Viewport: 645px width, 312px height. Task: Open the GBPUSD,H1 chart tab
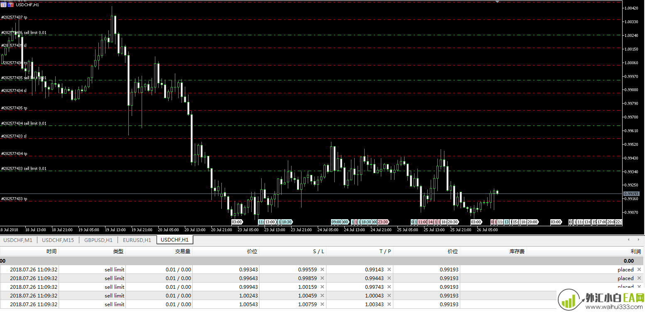pos(98,240)
